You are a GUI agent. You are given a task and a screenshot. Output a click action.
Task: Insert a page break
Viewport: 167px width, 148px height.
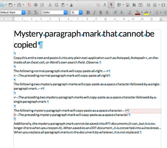(x=148, y=5)
